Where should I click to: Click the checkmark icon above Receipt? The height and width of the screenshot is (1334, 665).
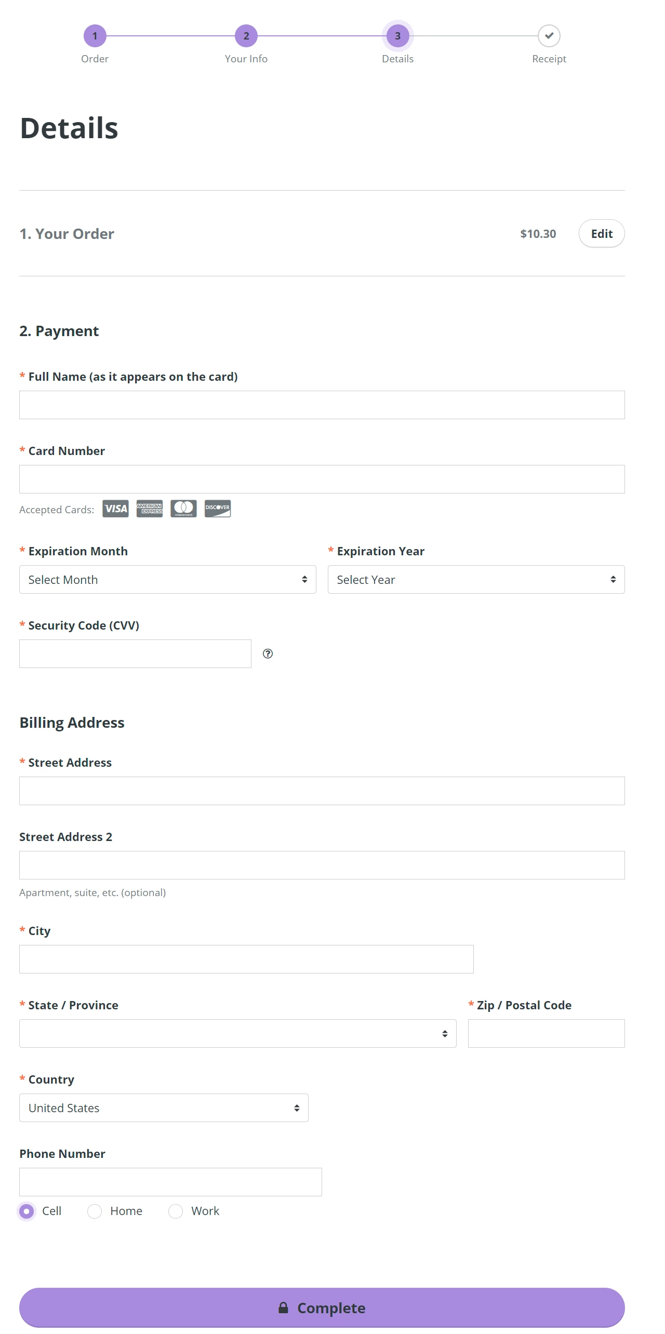[549, 36]
